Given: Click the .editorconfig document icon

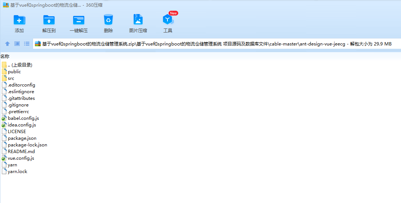Looking at the screenshot, I should pyautogui.click(x=4, y=85).
